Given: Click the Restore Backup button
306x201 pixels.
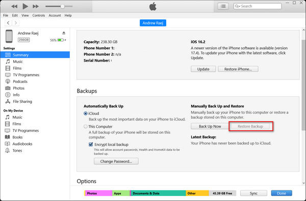Looking at the screenshot, I should point(250,126).
